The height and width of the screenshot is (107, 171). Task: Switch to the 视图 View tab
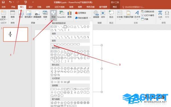[80, 7]
